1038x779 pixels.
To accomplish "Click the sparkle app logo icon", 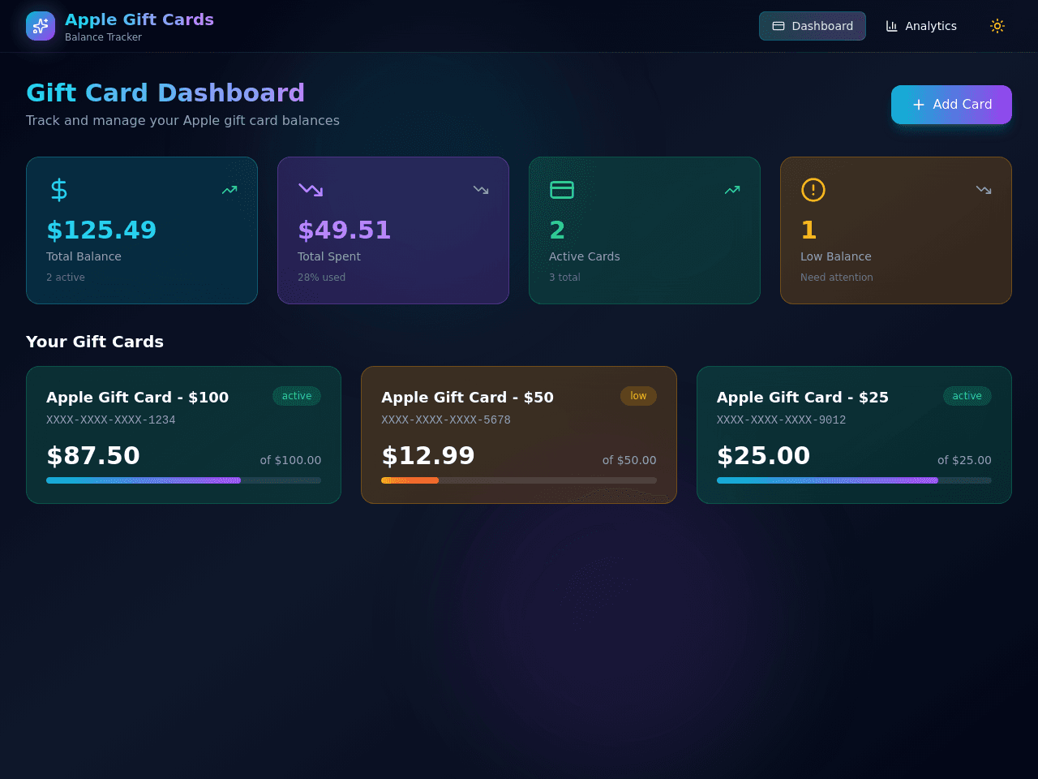I will pyautogui.click(x=41, y=26).
